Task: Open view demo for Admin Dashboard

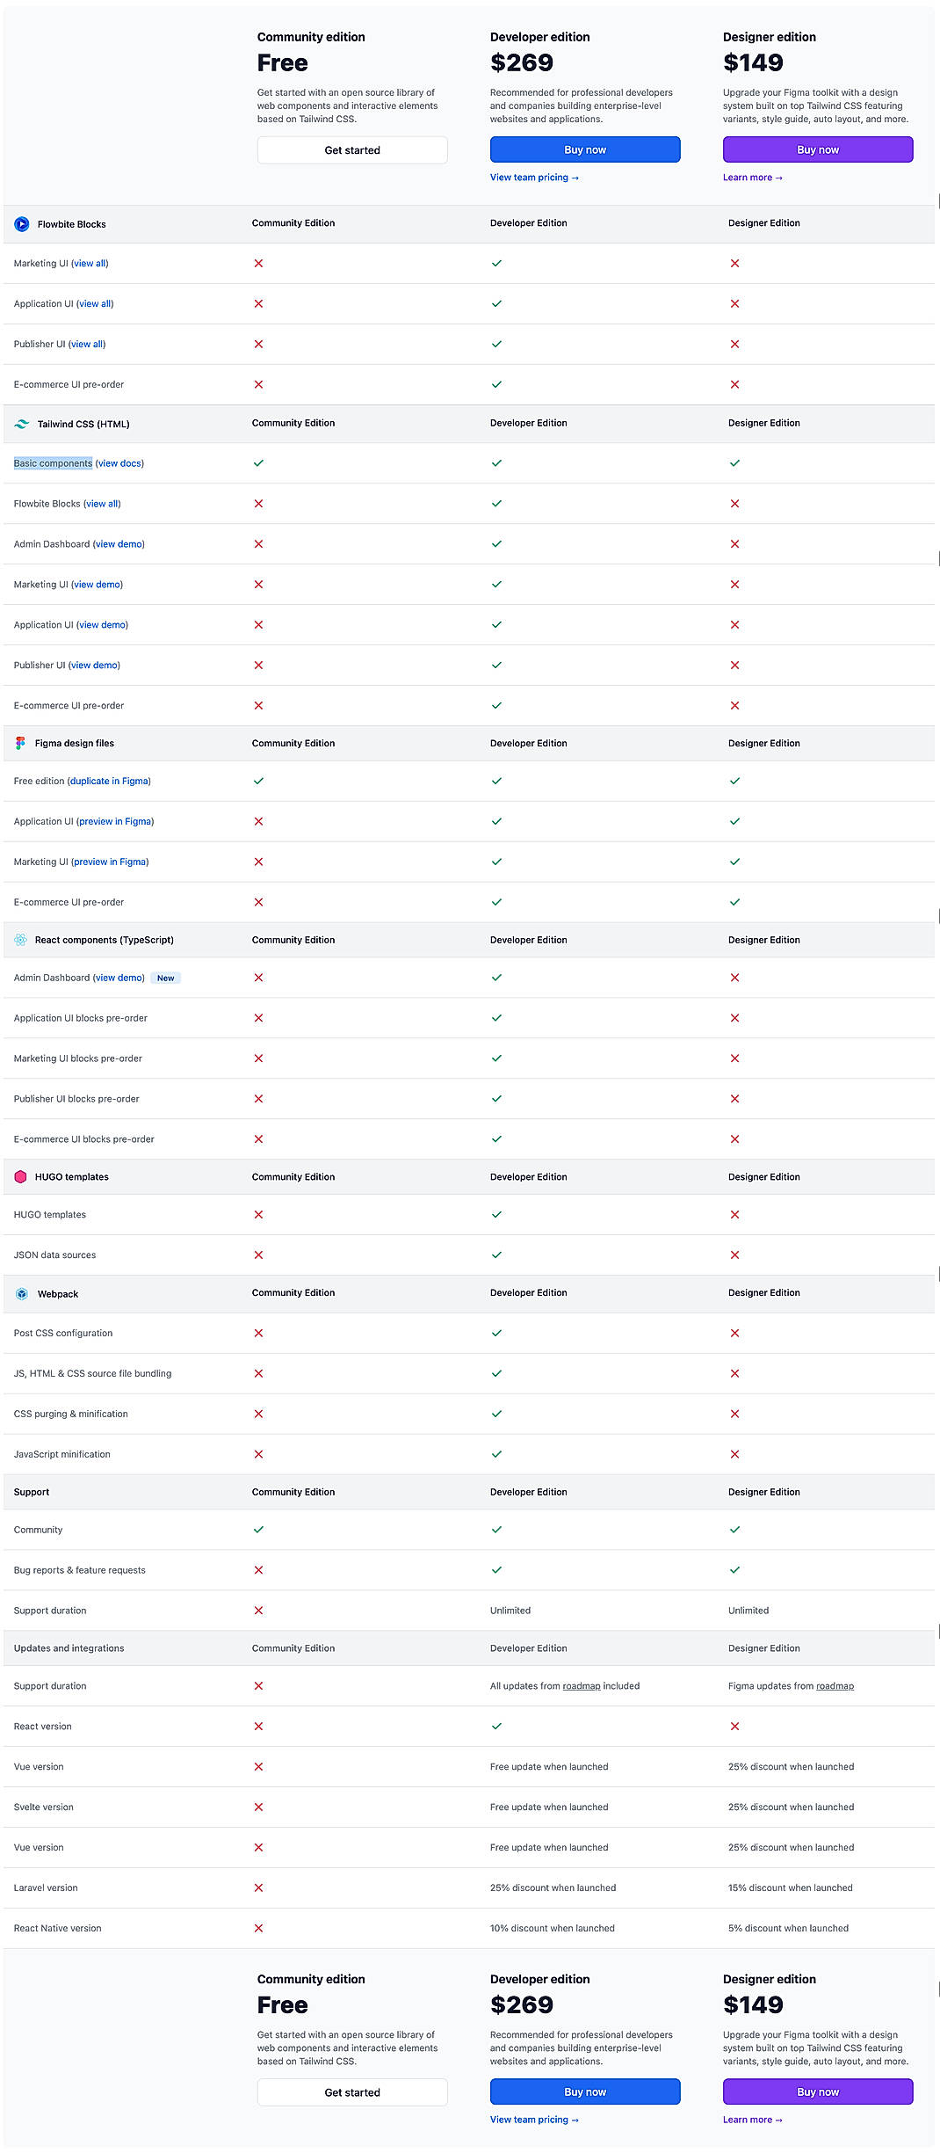Action: pos(119,544)
